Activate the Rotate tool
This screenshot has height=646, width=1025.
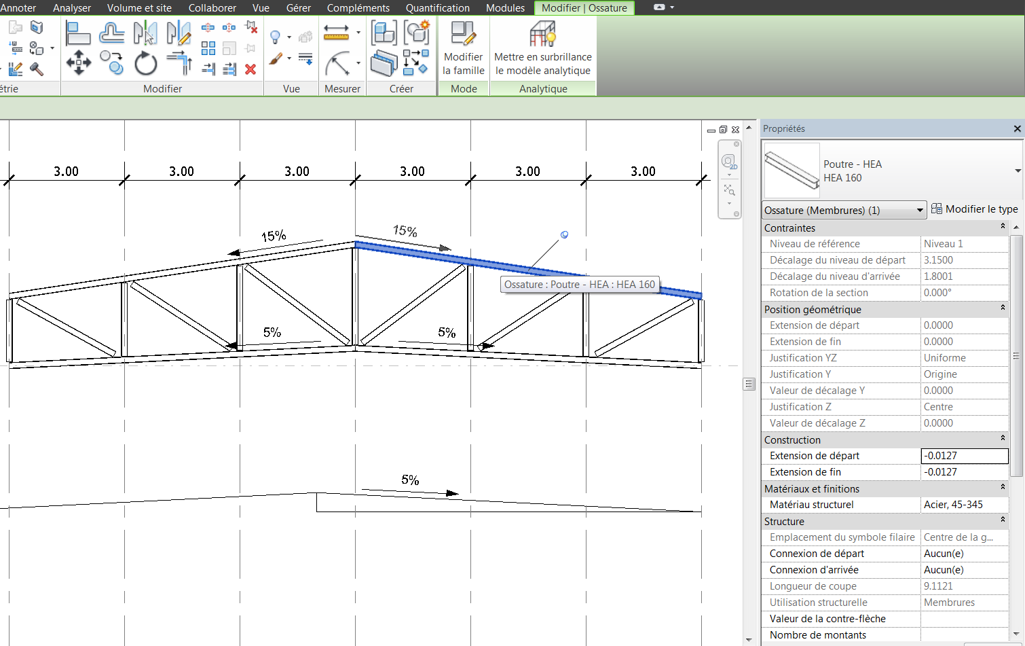click(x=145, y=63)
